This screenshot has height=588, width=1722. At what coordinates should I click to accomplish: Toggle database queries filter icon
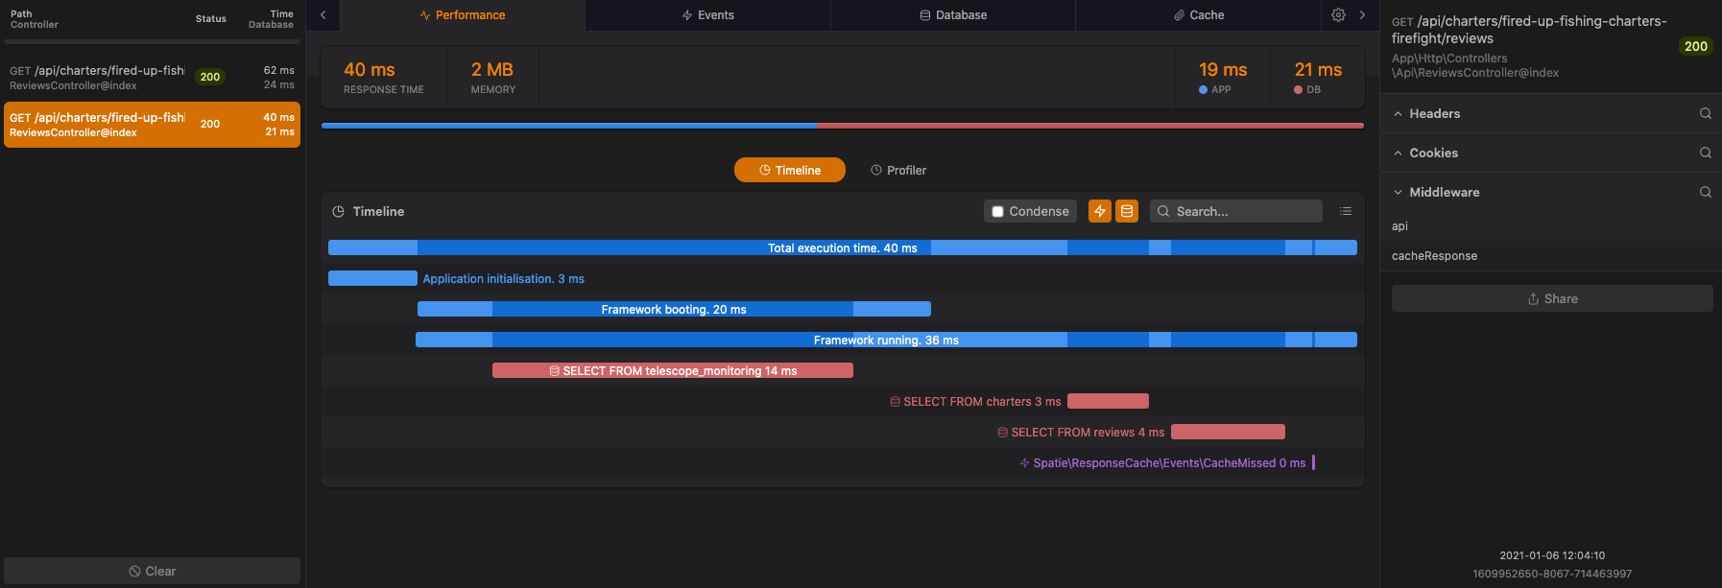click(1127, 211)
